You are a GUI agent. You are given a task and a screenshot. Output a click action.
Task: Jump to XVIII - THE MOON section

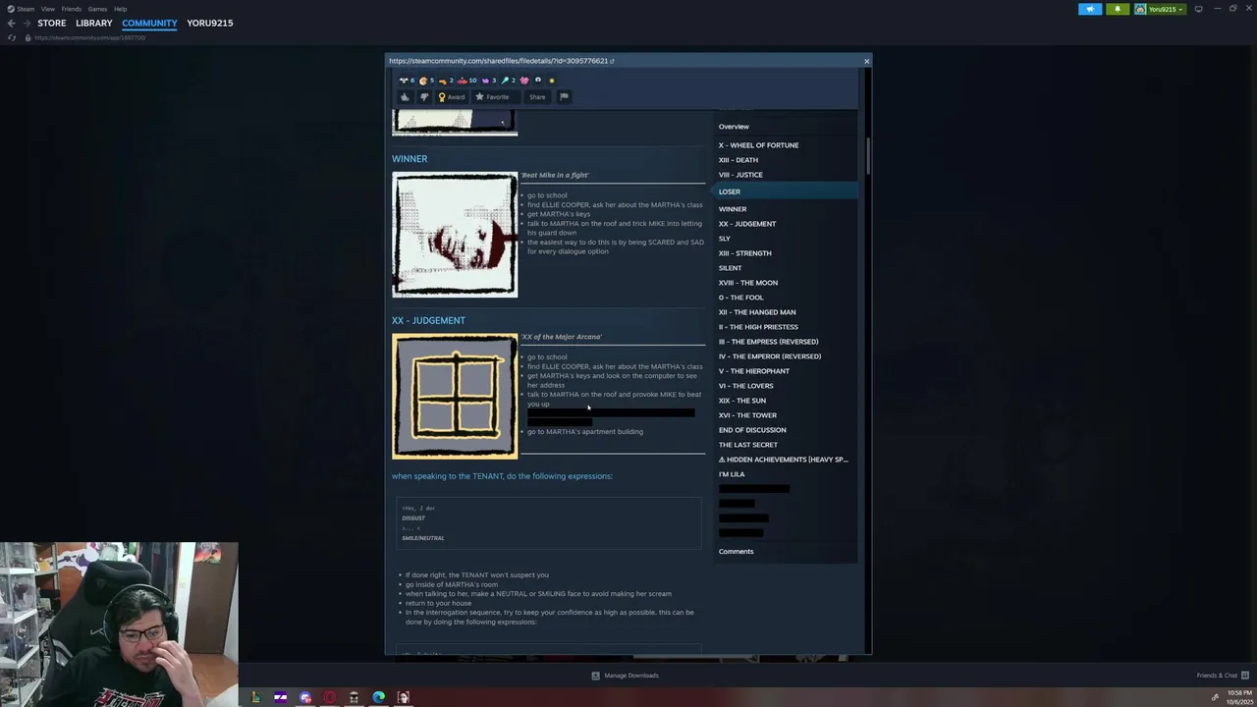[747, 283]
